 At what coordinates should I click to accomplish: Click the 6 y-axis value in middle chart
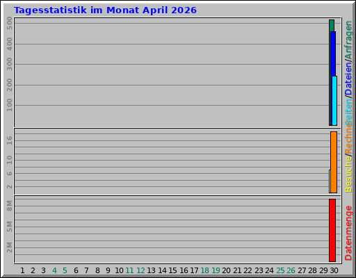(10, 173)
